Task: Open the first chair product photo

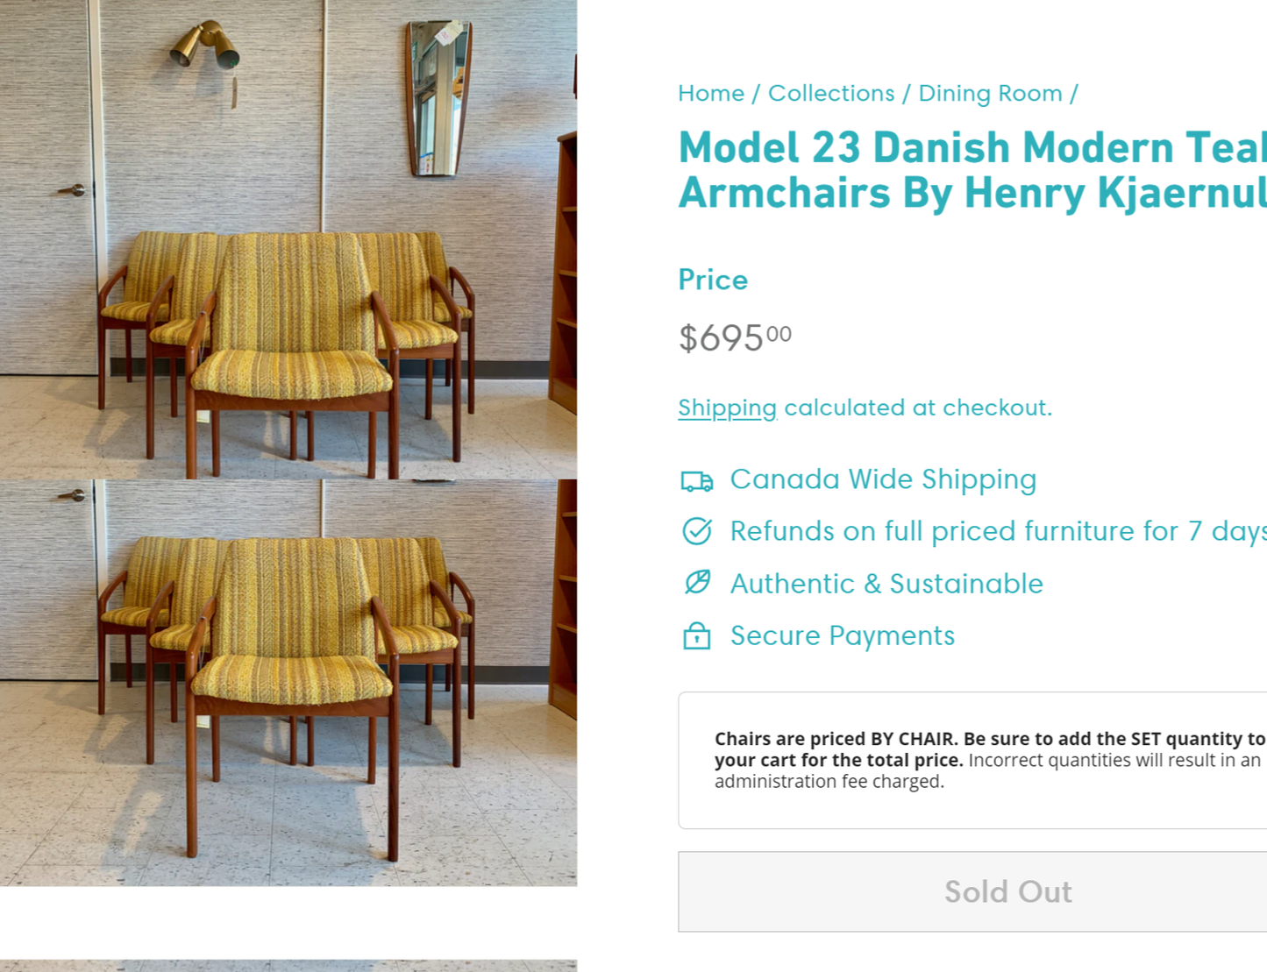Action: tap(288, 239)
